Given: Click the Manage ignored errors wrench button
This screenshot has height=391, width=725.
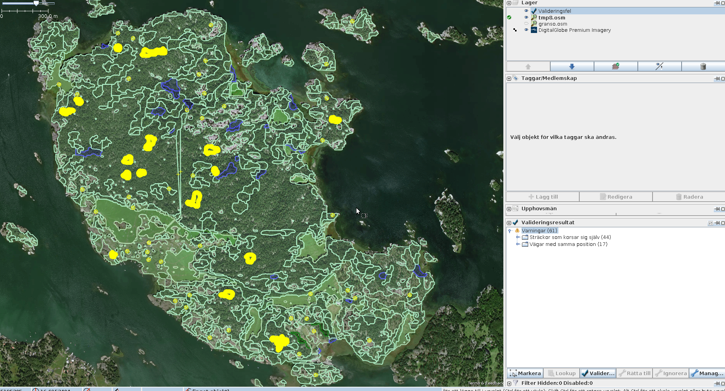Looking at the screenshot, I should (x=706, y=373).
